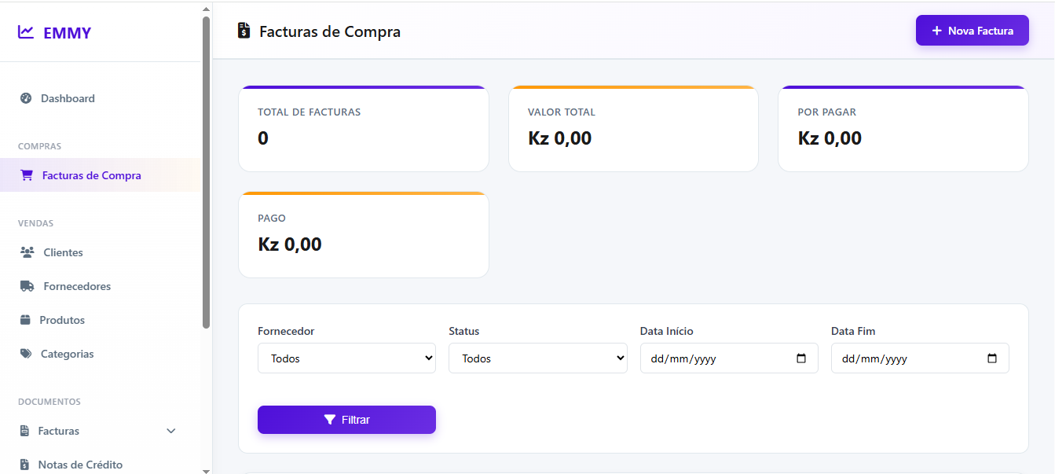Click the shopping cart icon next to Facturas de Compra
This screenshot has height=474, width=1055.
click(27, 175)
